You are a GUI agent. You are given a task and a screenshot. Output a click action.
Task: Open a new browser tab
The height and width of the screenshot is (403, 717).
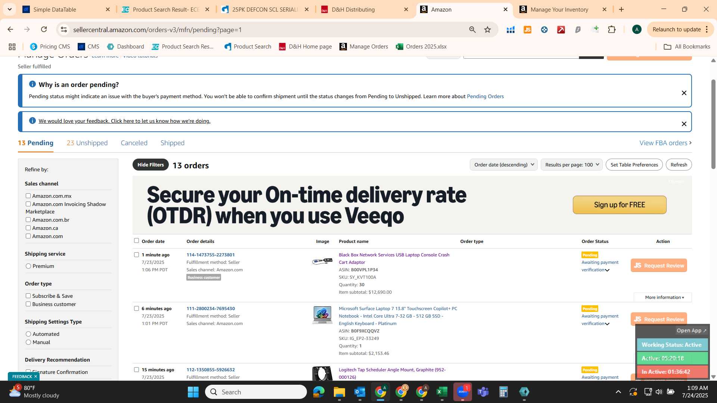pos(621,9)
